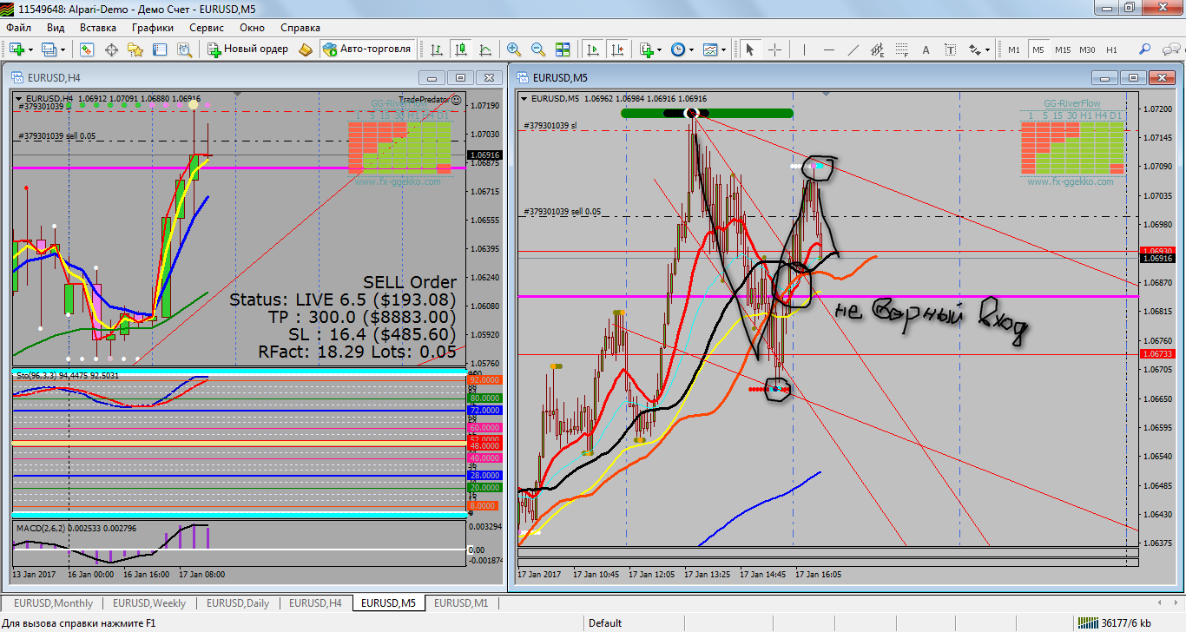Switch chart to Candlesticks mode
The image size is (1186, 632).
pos(461,49)
